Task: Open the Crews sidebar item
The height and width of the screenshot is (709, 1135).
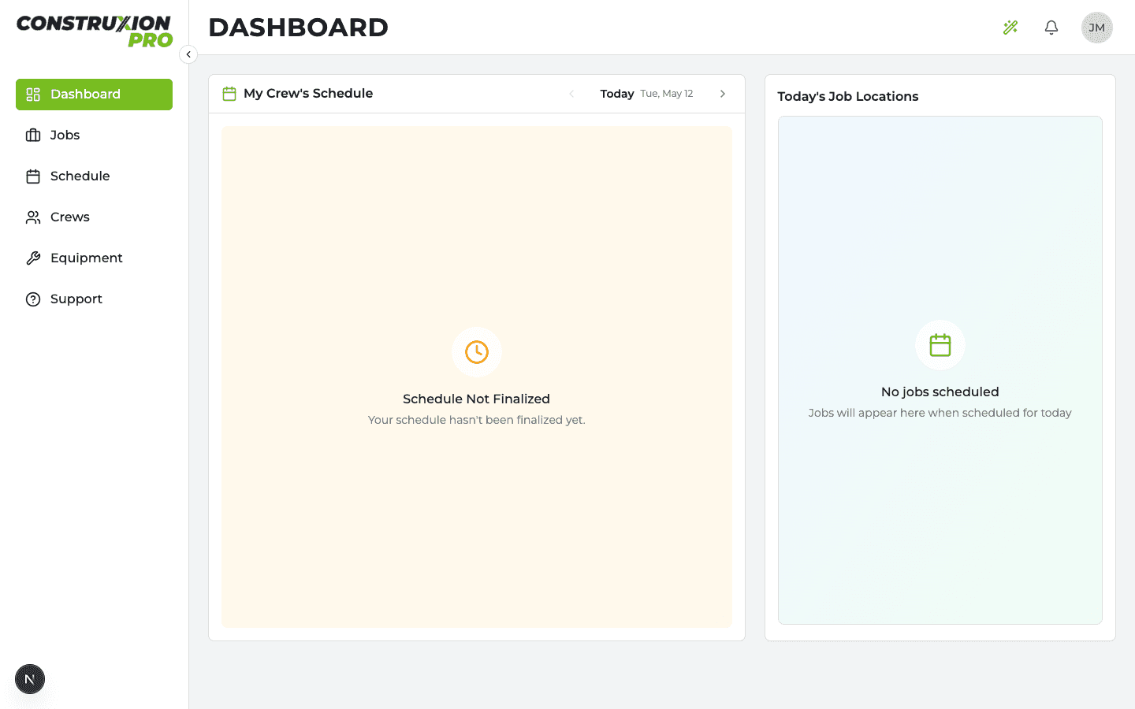Action: pos(94,217)
